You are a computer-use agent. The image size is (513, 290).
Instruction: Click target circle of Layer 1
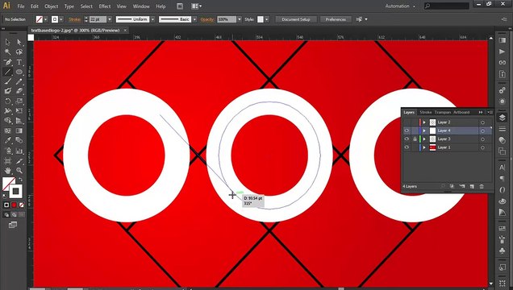pyautogui.click(x=482, y=147)
